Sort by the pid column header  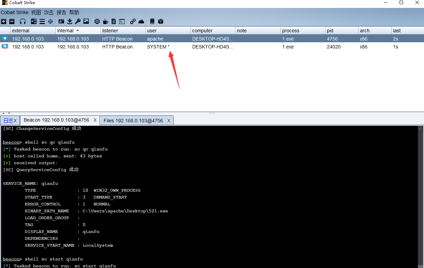342,31
